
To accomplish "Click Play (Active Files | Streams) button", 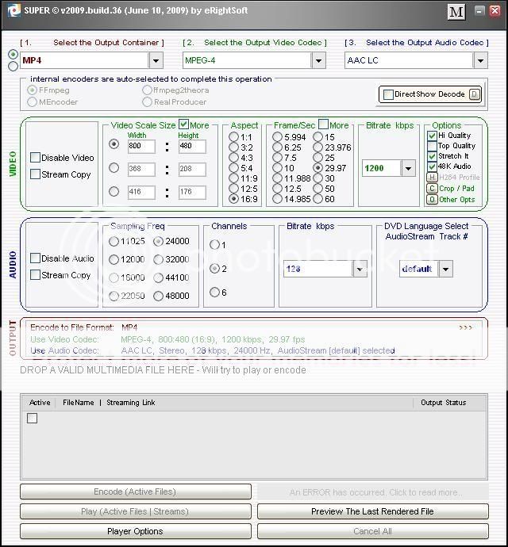I will point(136,511).
